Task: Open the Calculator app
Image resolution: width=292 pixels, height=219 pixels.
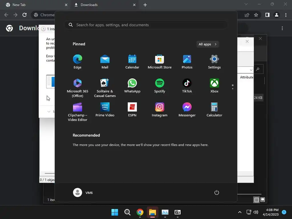Action: [x=214, y=110]
